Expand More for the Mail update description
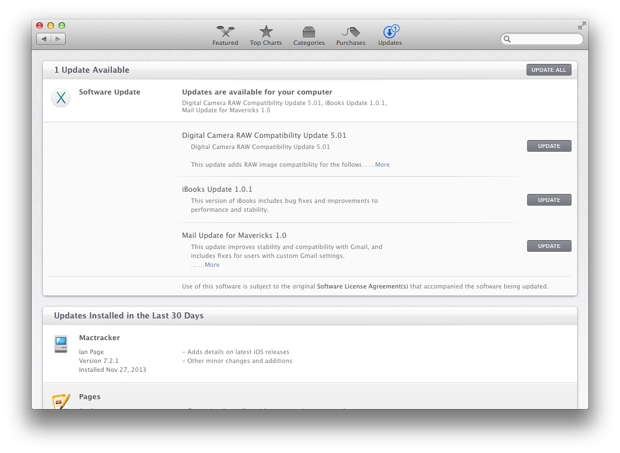 coord(212,265)
